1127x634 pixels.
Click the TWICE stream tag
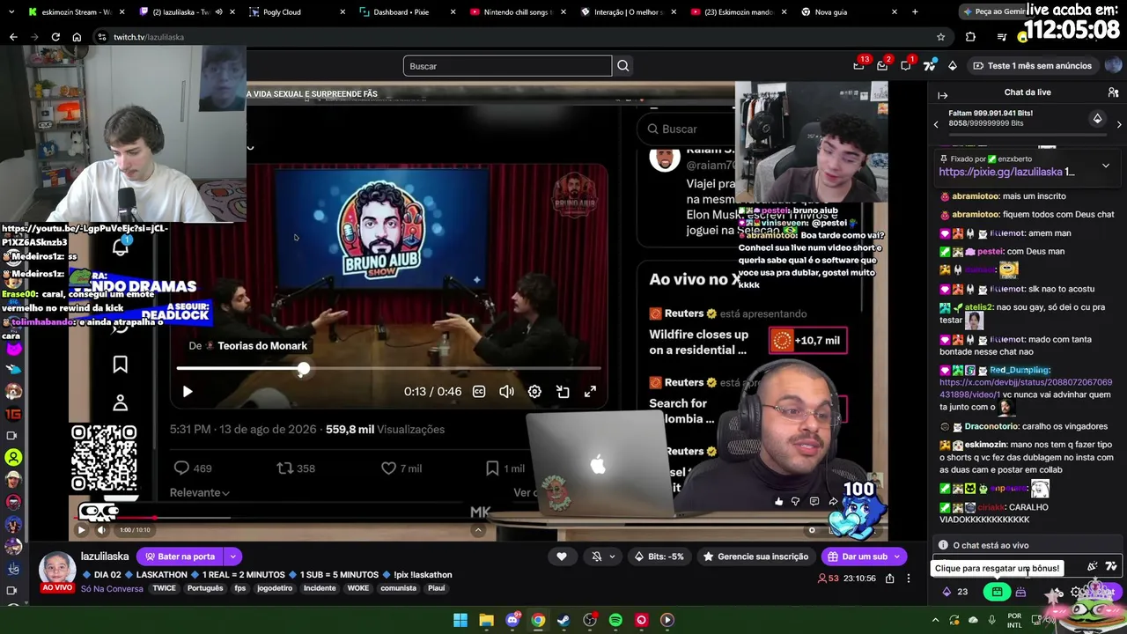pos(164,588)
